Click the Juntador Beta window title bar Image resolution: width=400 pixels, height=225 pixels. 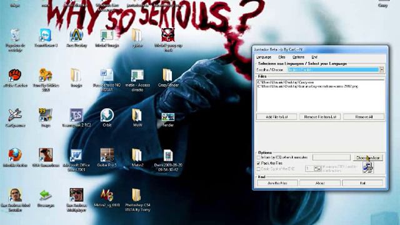pos(320,49)
